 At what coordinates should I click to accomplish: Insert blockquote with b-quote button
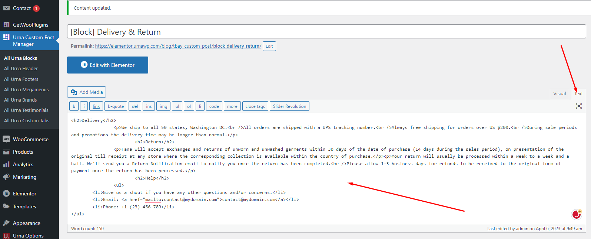coord(116,106)
